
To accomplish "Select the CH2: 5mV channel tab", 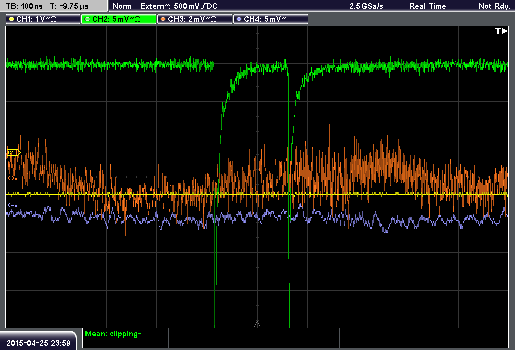I will coord(119,19).
